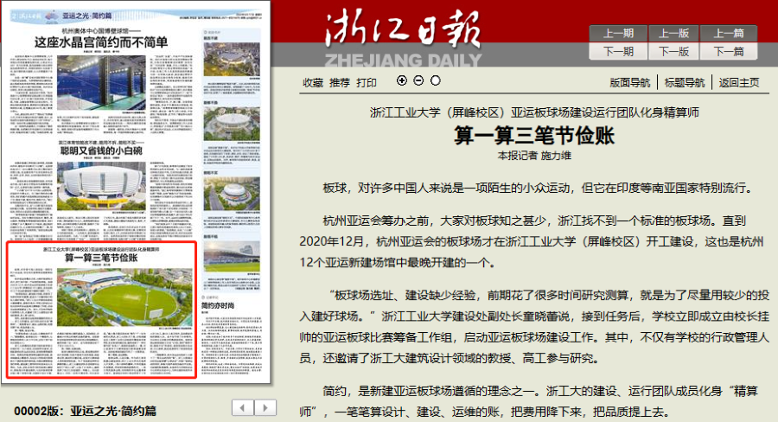
Task: Click the left arrow page flip button
Action: point(245,406)
